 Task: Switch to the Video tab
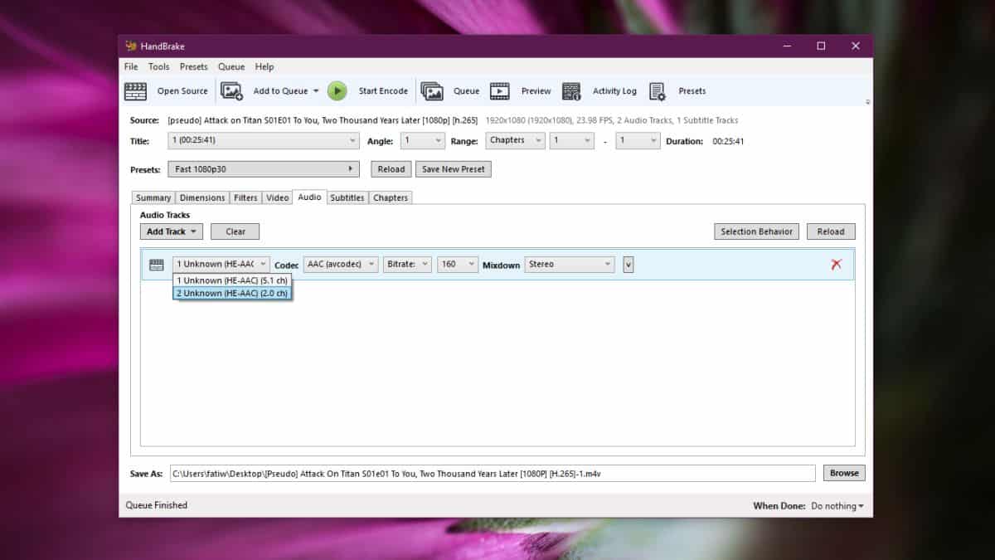click(278, 197)
